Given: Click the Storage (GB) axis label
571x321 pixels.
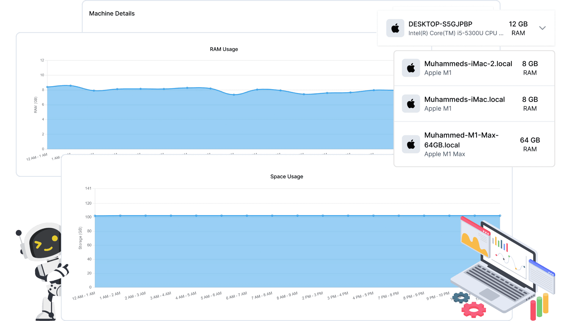Looking at the screenshot, I should pyautogui.click(x=80, y=238).
